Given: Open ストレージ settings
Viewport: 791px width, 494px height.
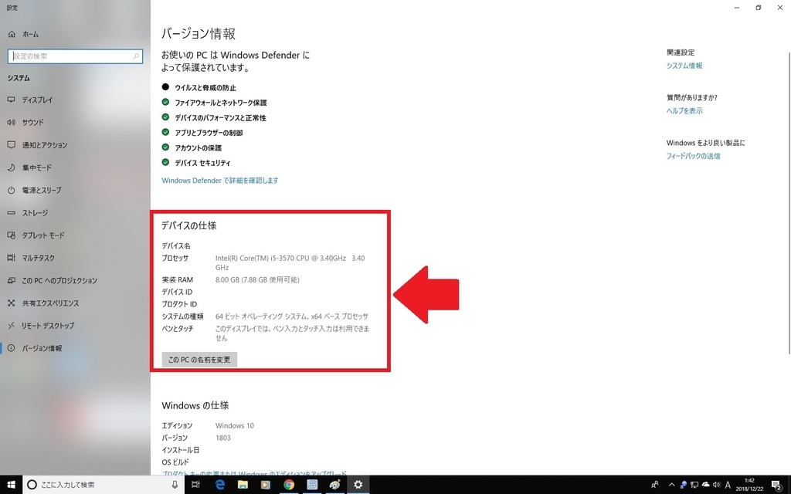Looking at the screenshot, I should coord(35,213).
